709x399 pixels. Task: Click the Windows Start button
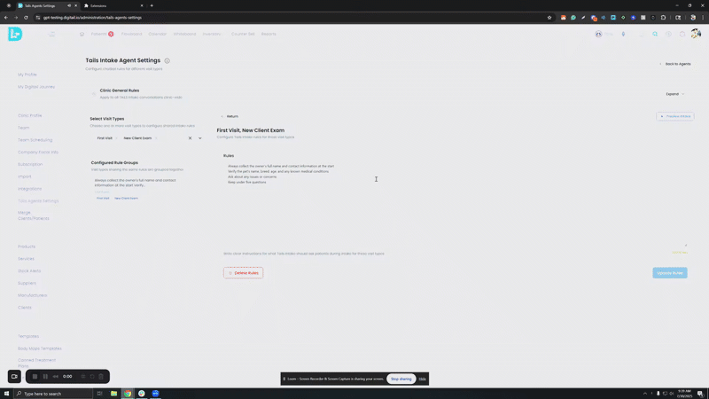(6, 394)
